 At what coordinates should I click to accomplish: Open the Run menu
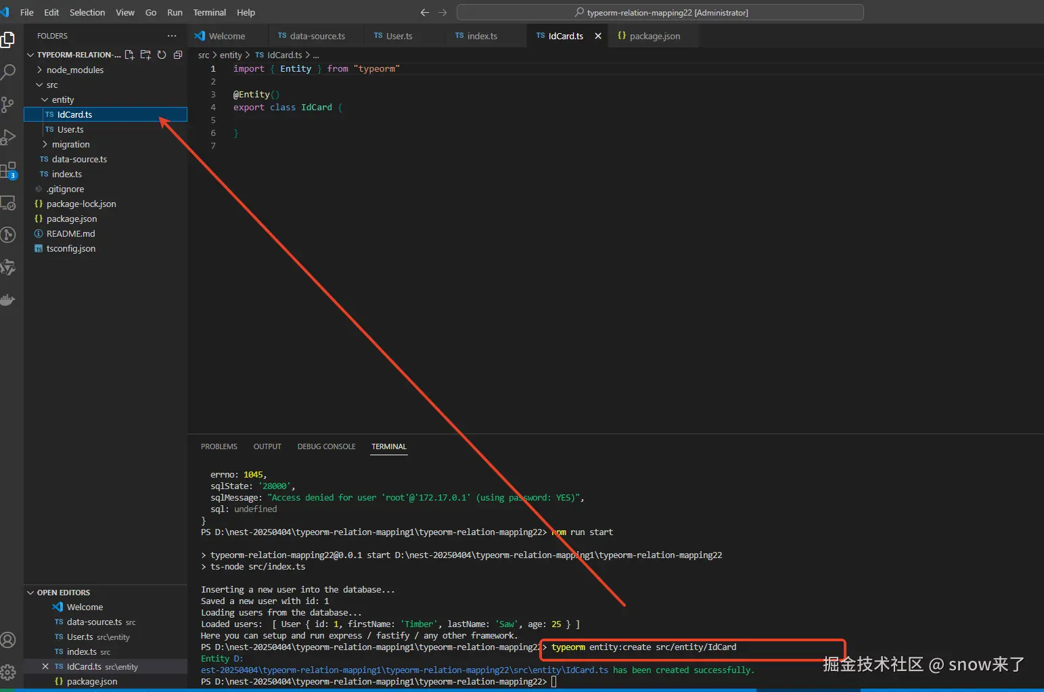click(175, 12)
